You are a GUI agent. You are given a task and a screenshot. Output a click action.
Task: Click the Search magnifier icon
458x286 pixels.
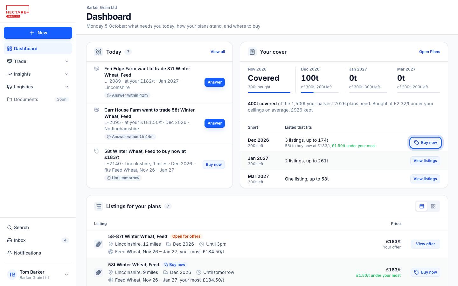click(10, 228)
